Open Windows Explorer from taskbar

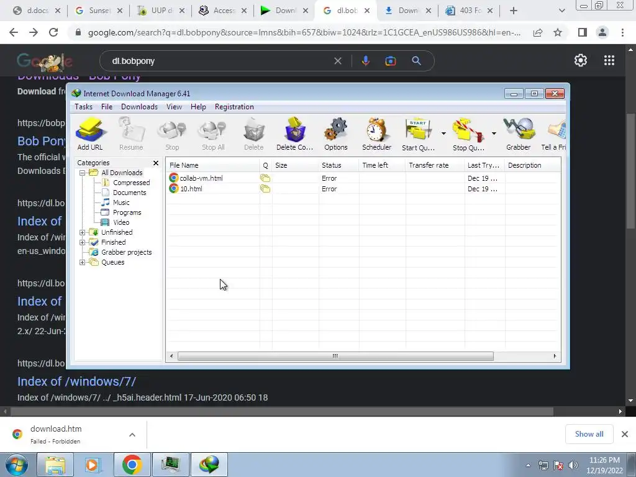tap(55, 465)
